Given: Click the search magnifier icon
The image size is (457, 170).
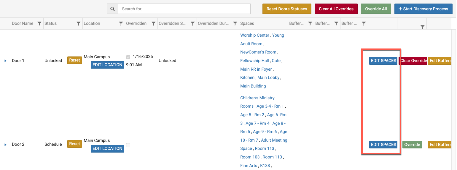Looking at the screenshot, I should pyautogui.click(x=112, y=9).
